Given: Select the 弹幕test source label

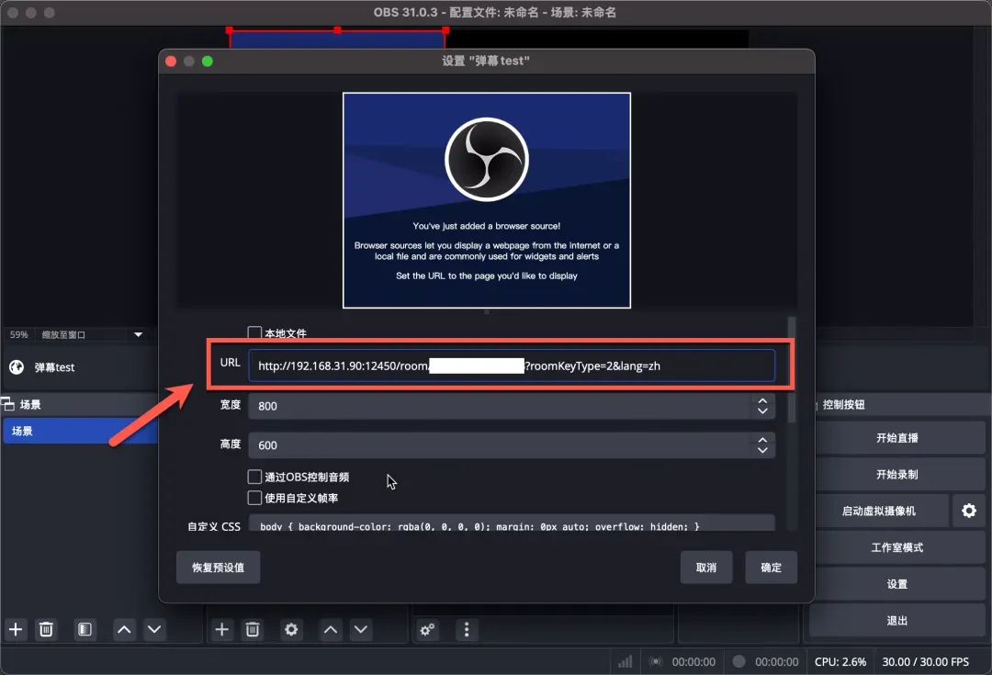Looking at the screenshot, I should tap(54, 367).
